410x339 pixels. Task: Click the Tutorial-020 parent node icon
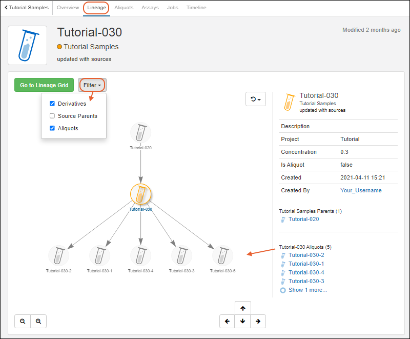(140, 133)
